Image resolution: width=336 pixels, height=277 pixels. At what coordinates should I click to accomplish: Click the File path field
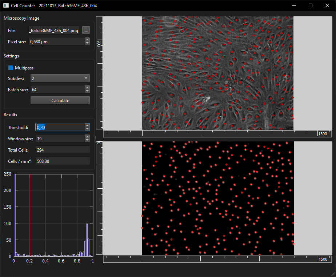tap(54, 31)
